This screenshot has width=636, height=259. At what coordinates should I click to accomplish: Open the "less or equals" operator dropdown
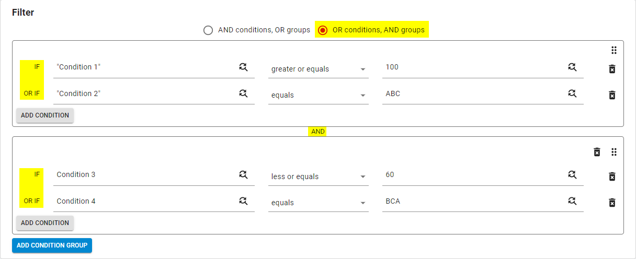[319, 176]
